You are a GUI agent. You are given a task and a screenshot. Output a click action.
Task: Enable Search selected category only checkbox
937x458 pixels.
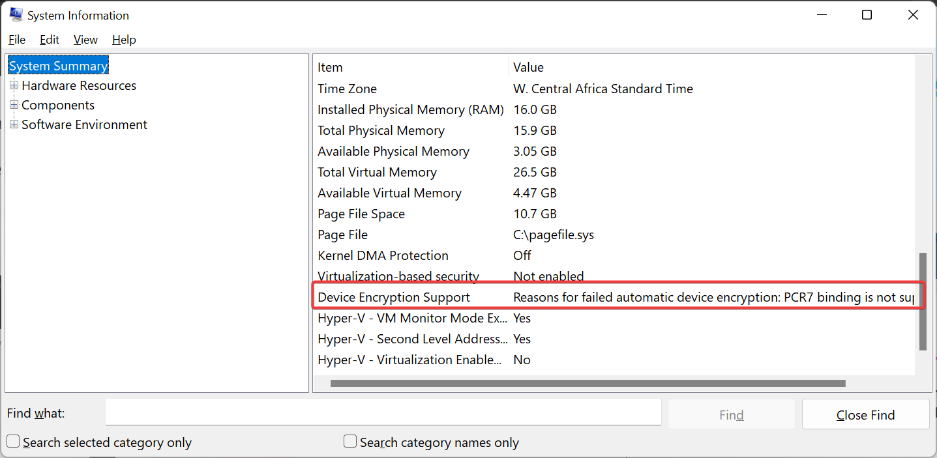point(13,442)
